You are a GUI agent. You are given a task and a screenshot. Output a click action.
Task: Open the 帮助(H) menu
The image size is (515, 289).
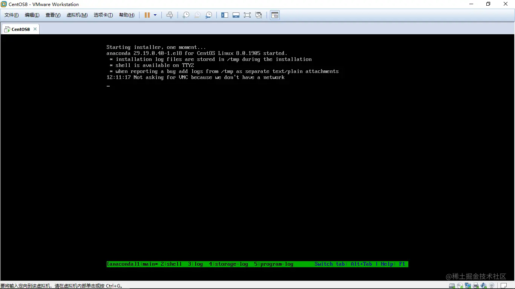coord(127,15)
